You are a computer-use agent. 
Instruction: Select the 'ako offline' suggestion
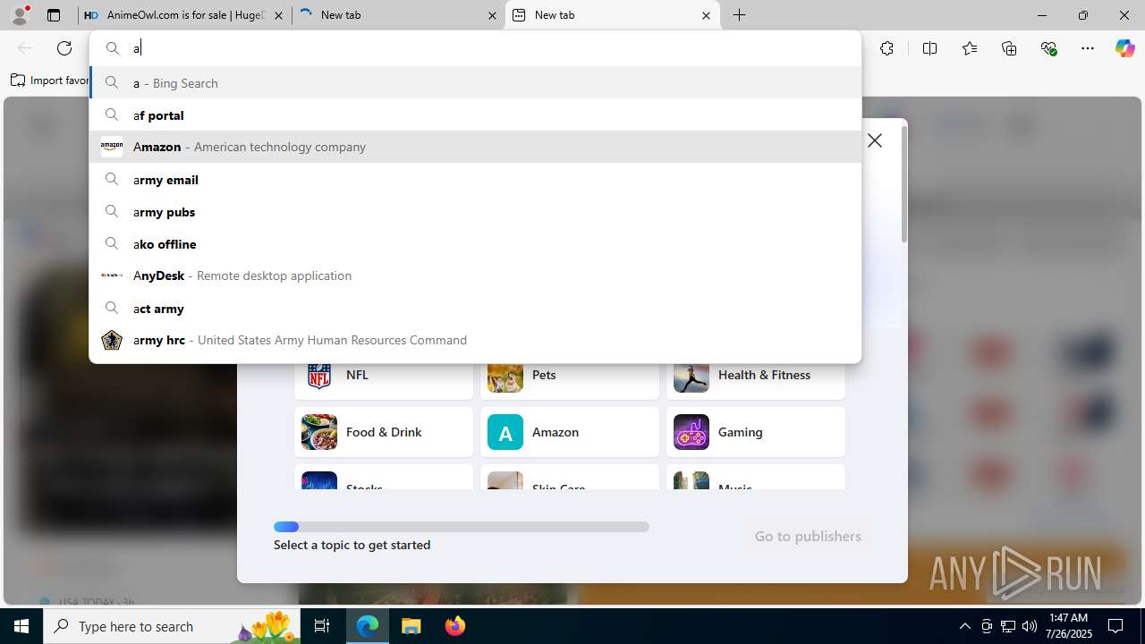pyautogui.click(x=476, y=243)
